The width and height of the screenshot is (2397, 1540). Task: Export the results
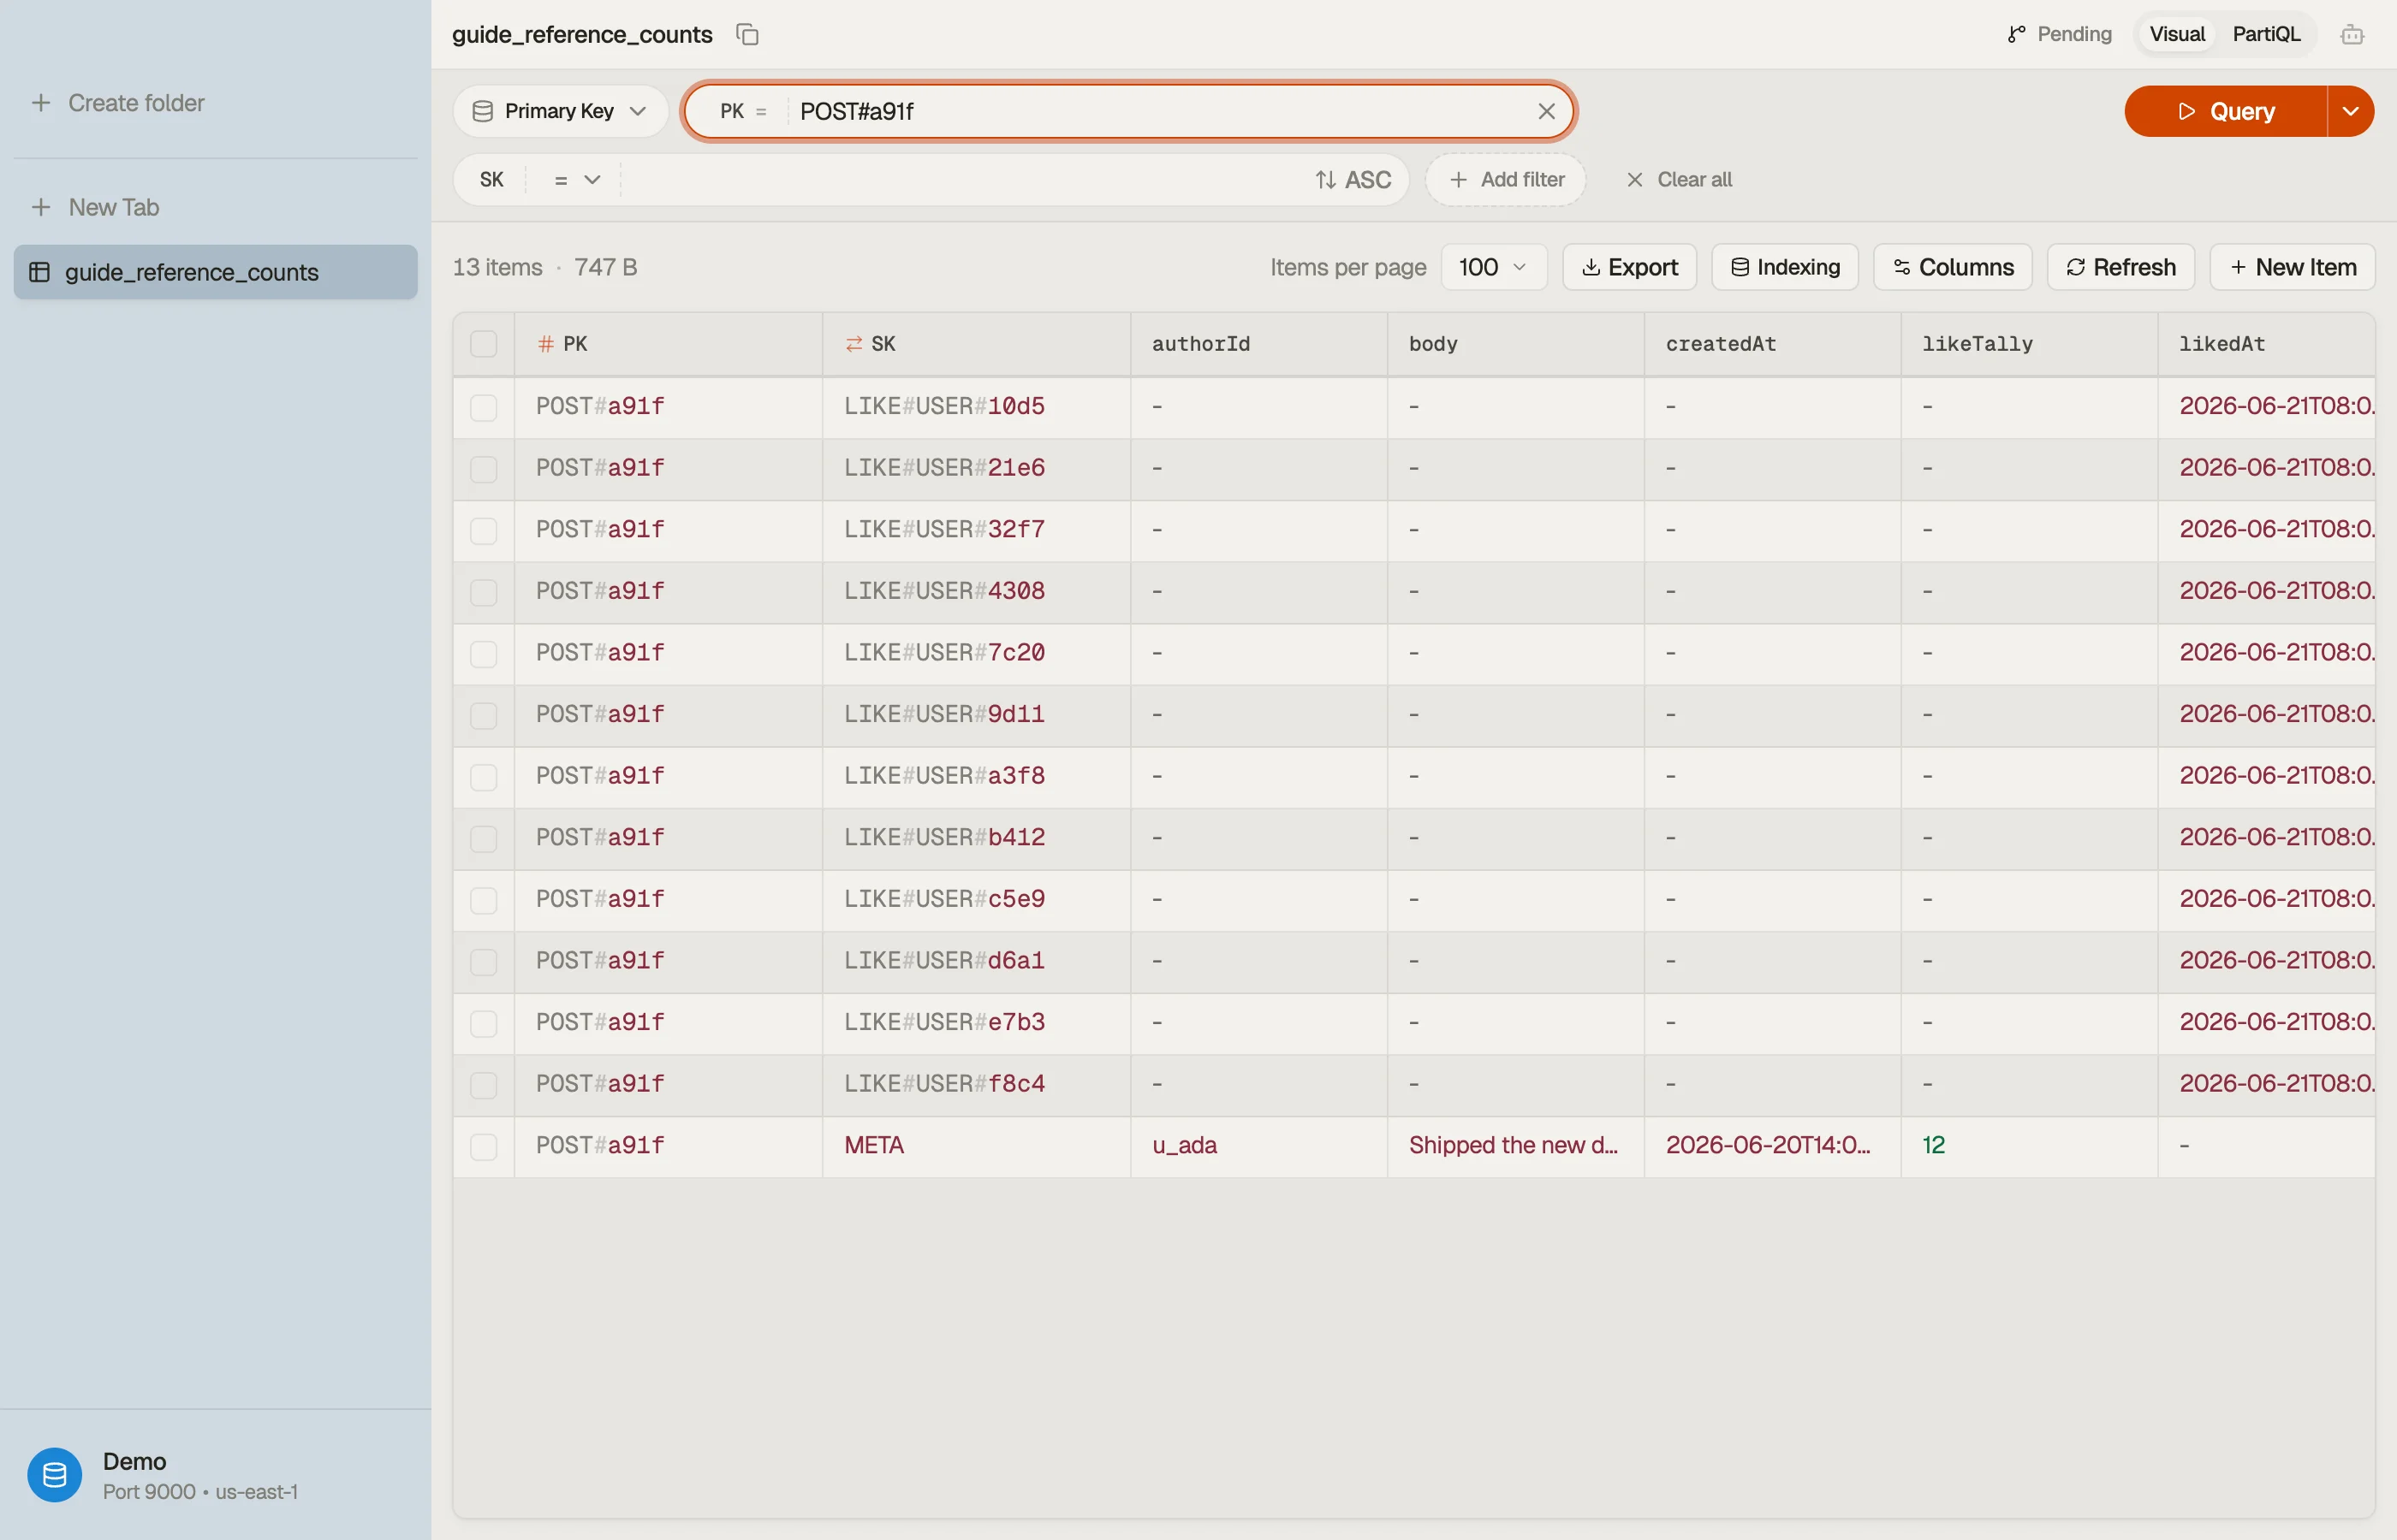1629,267
